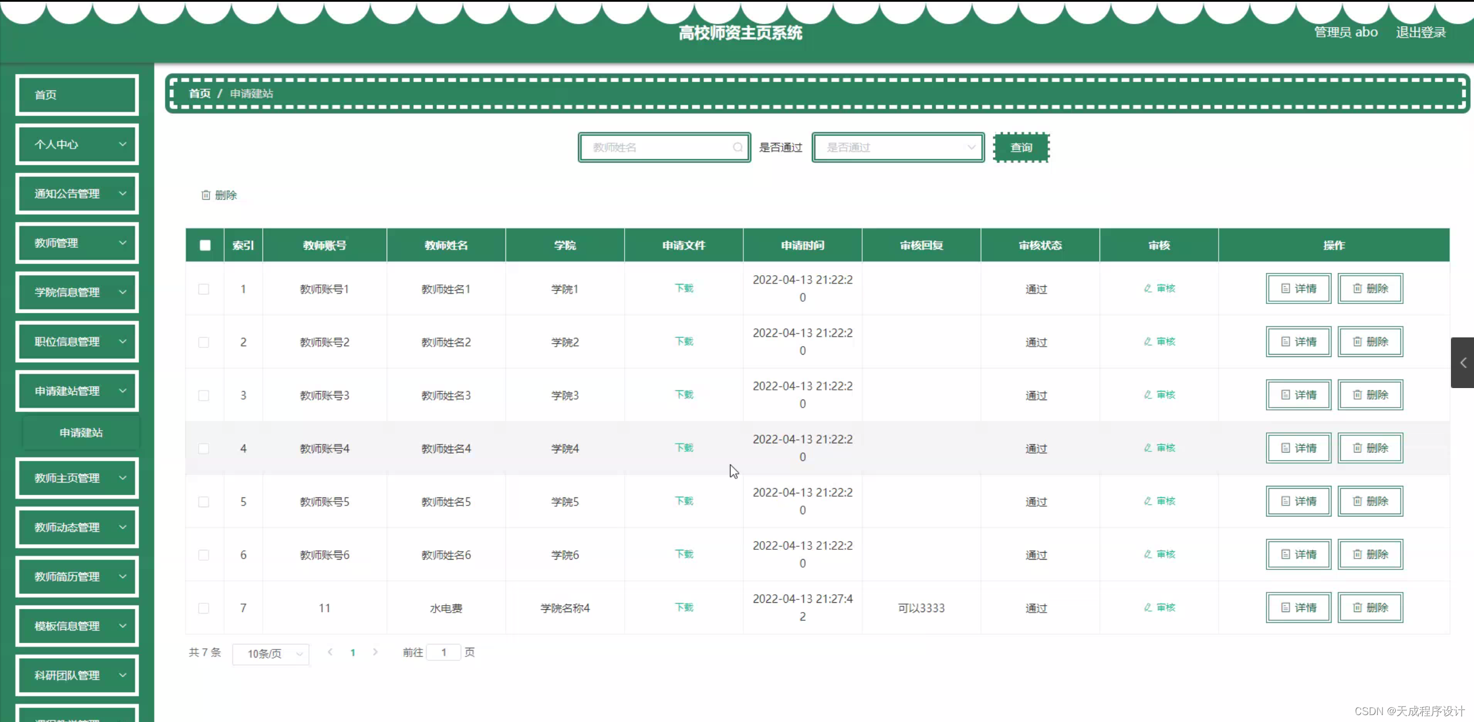The width and height of the screenshot is (1474, 722).
Task: Download the application file for 水电费
Action: click(684, 607)
